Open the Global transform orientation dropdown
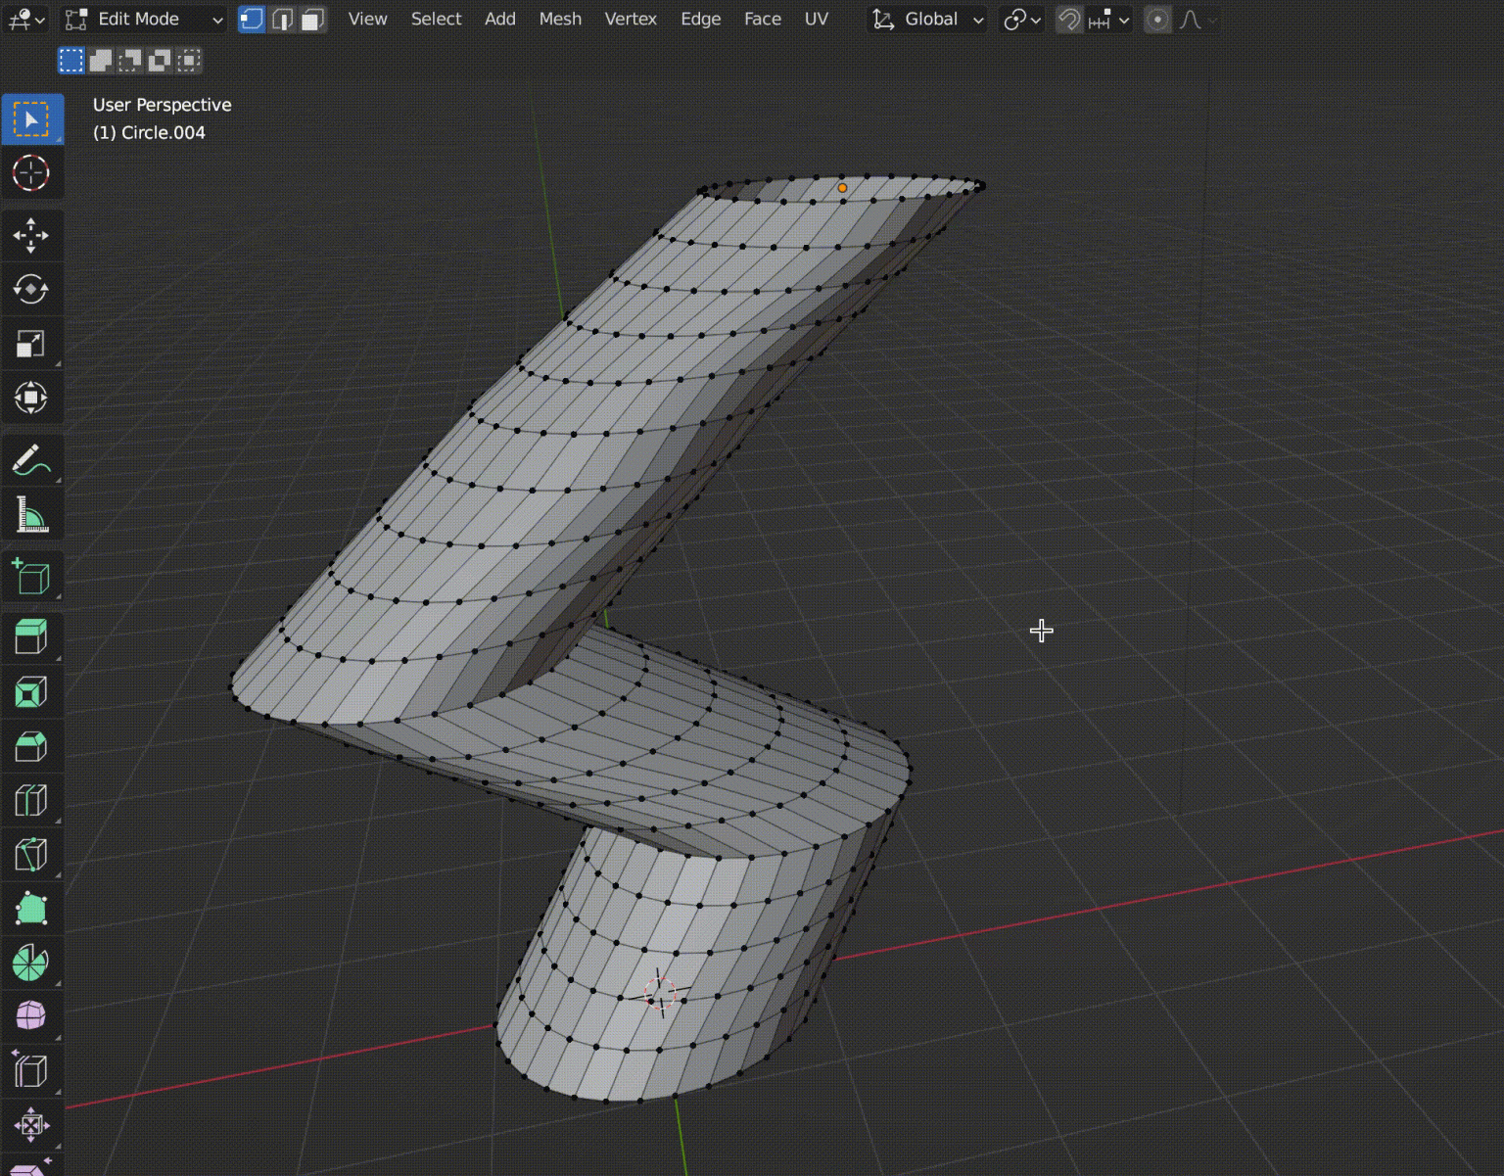1504x1176 pixels. pos(925,19)
